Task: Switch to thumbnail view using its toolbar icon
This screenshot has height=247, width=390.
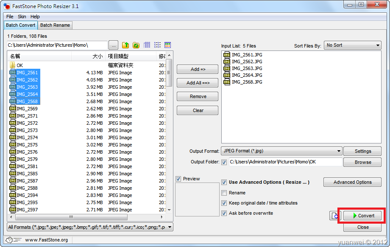Action: [167, 45]
